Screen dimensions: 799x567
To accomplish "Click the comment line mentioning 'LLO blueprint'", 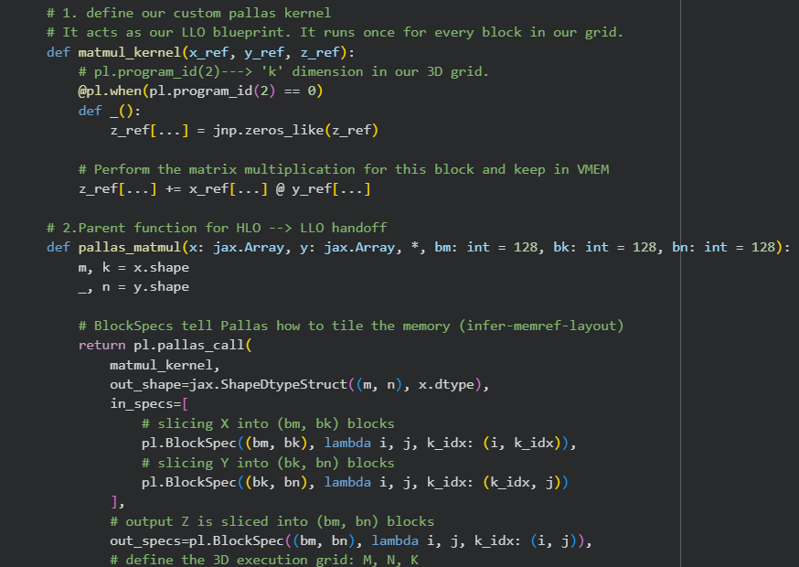I will click(335, 32).
